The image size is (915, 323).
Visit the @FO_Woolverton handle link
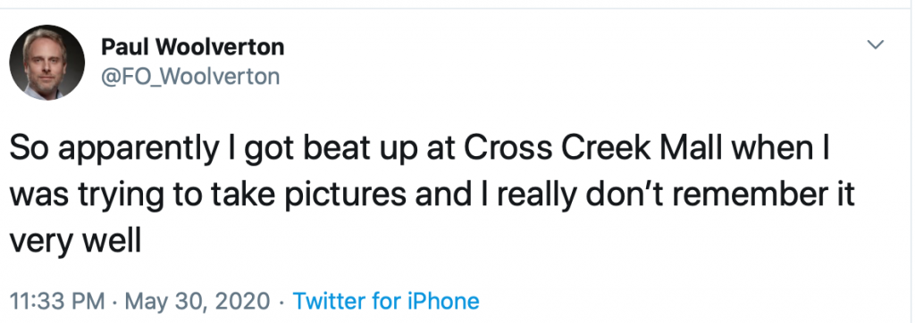[190, 77]
